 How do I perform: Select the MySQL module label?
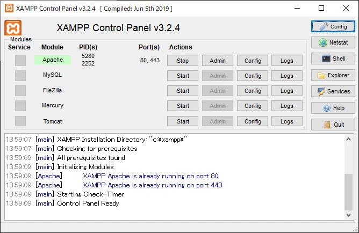[x=53, y=75]
